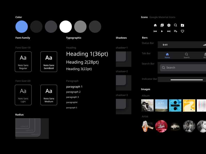This screenshot has width=206, height=154.
Task: Click the skip-previous playback icon
Action: 155,31
